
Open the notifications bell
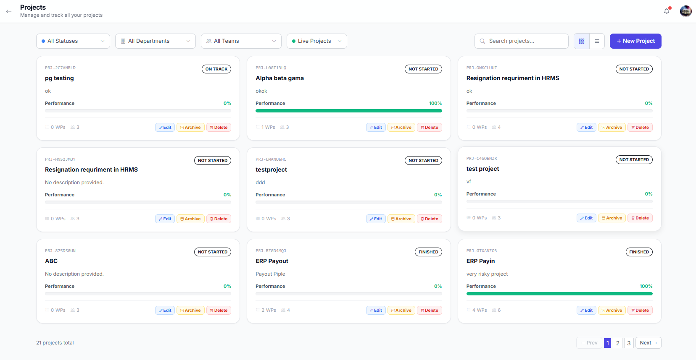point(667,11)
